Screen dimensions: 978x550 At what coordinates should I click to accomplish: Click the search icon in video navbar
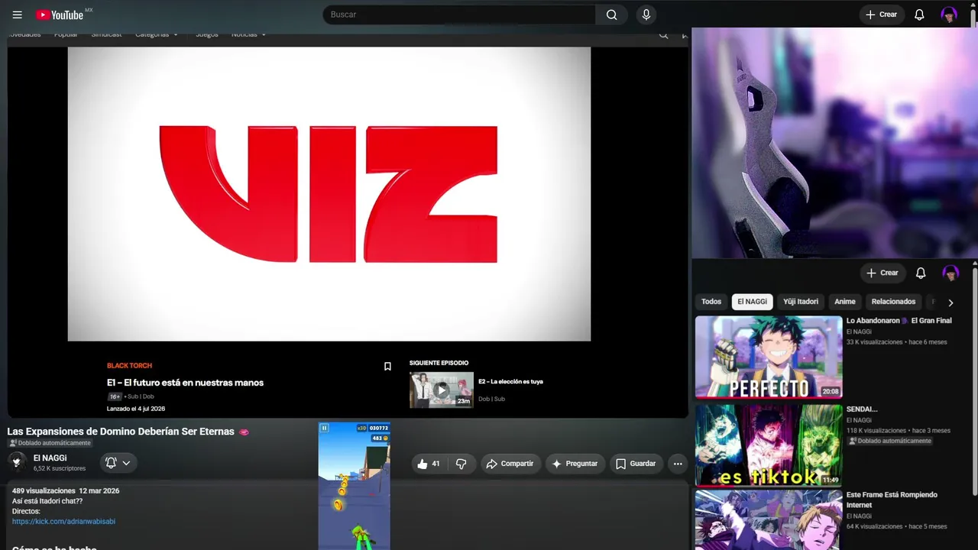(663, 34)
